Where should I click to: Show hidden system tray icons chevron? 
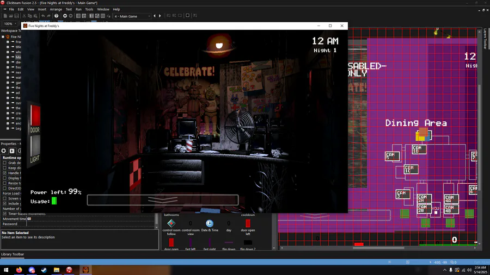444,270
